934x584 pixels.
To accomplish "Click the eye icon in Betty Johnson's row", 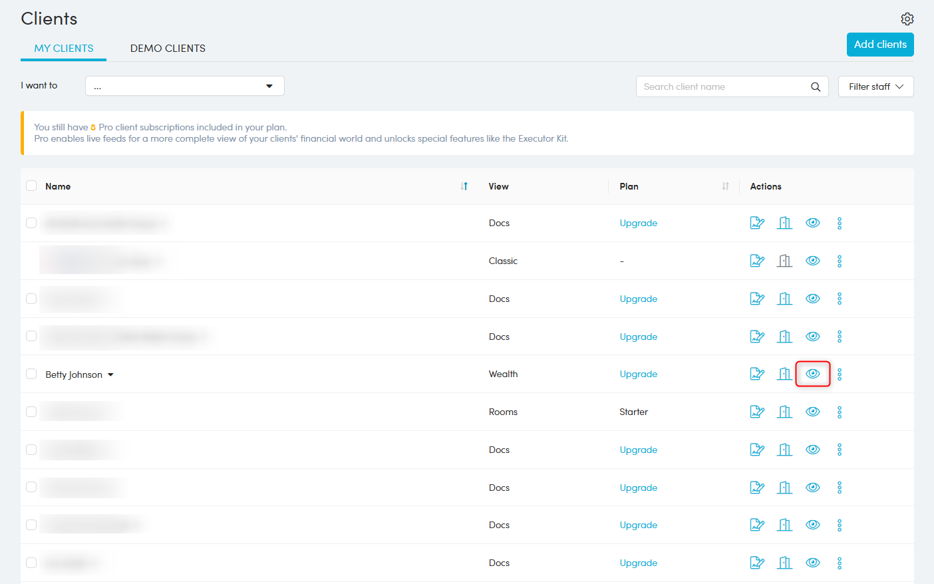I will (812, 374).
